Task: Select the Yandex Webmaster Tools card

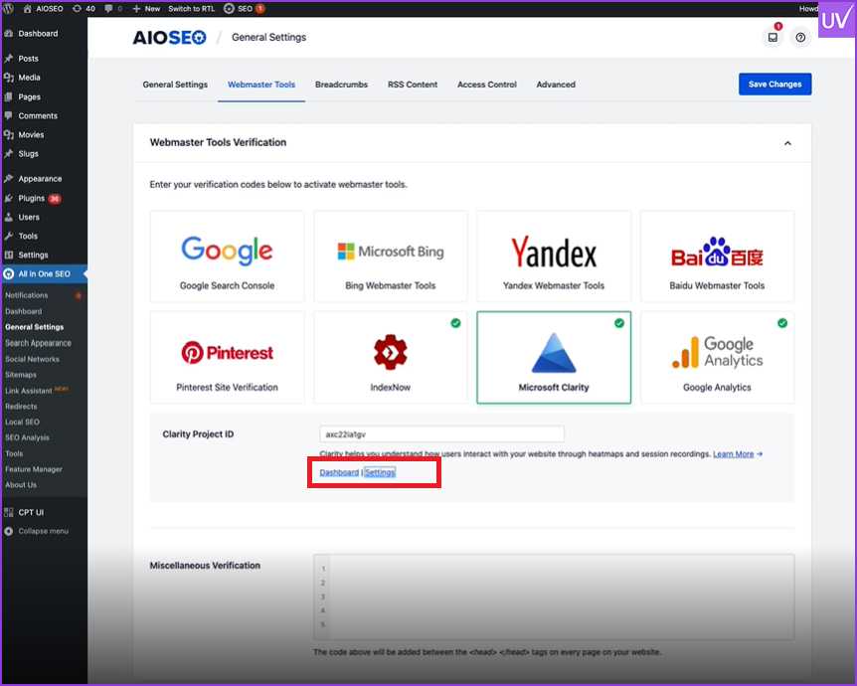Action: [x=554, y=257]
